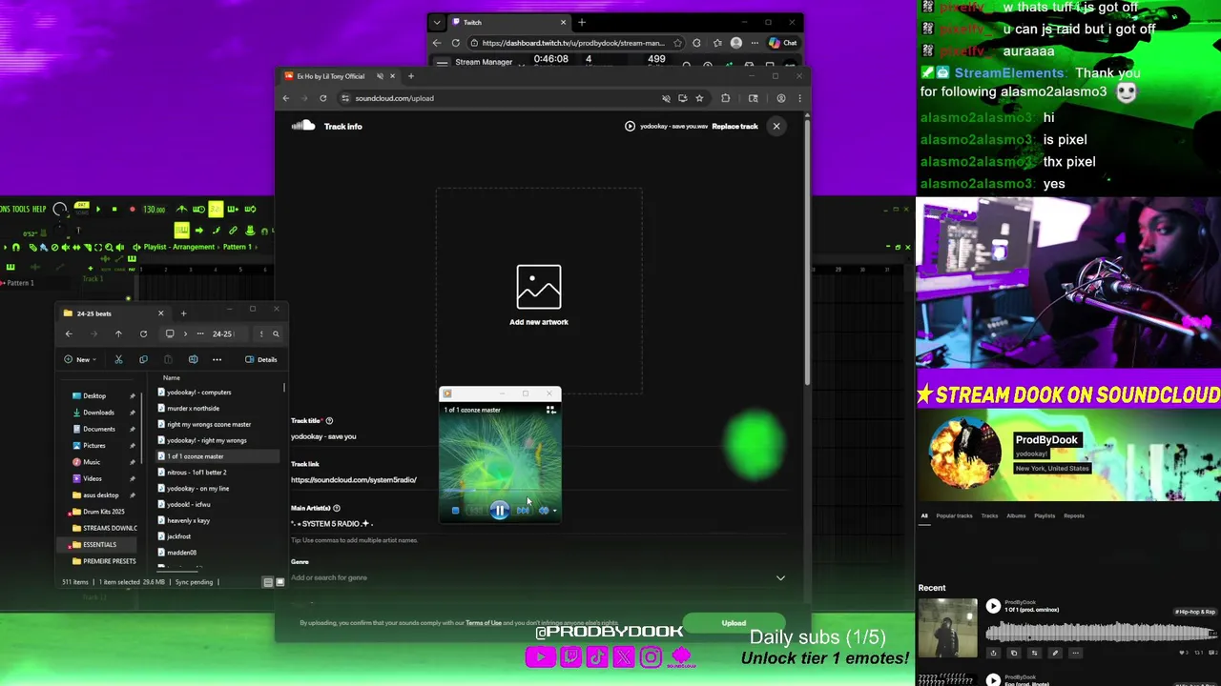This screenshot has width=1221, height=686.
Task: Go up one folder in File Explorer
Action: (118, 333)
